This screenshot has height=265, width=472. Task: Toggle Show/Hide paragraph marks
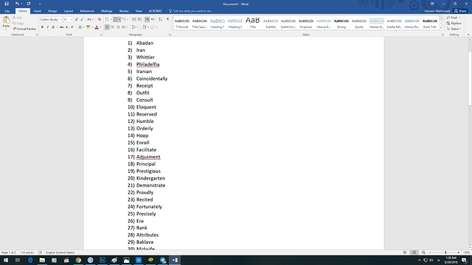pos(168,19)
